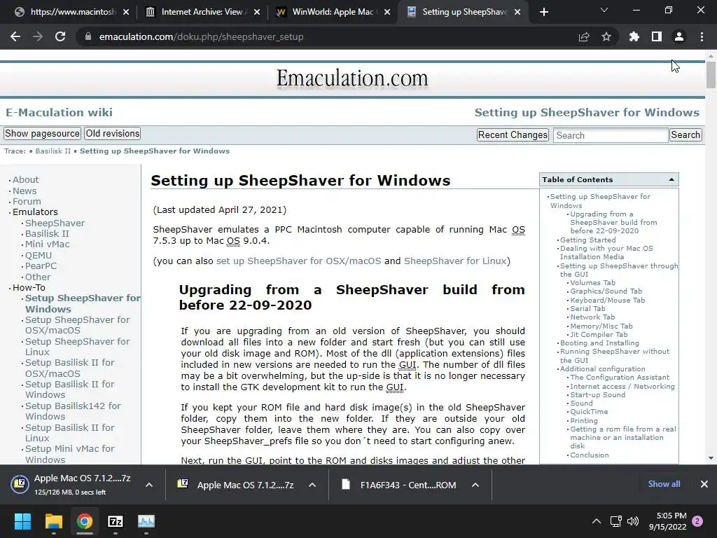Open the Windows Start menu
The height and width of the screenshot is (538, 717).
pos(22,521)
